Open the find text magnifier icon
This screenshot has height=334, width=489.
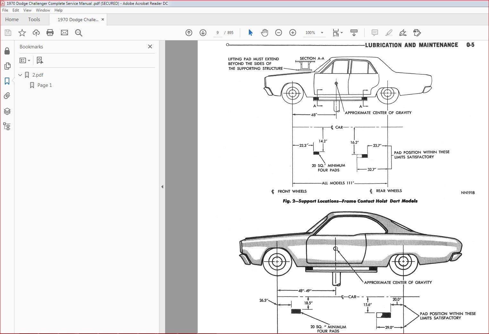[x=79, y=33]
